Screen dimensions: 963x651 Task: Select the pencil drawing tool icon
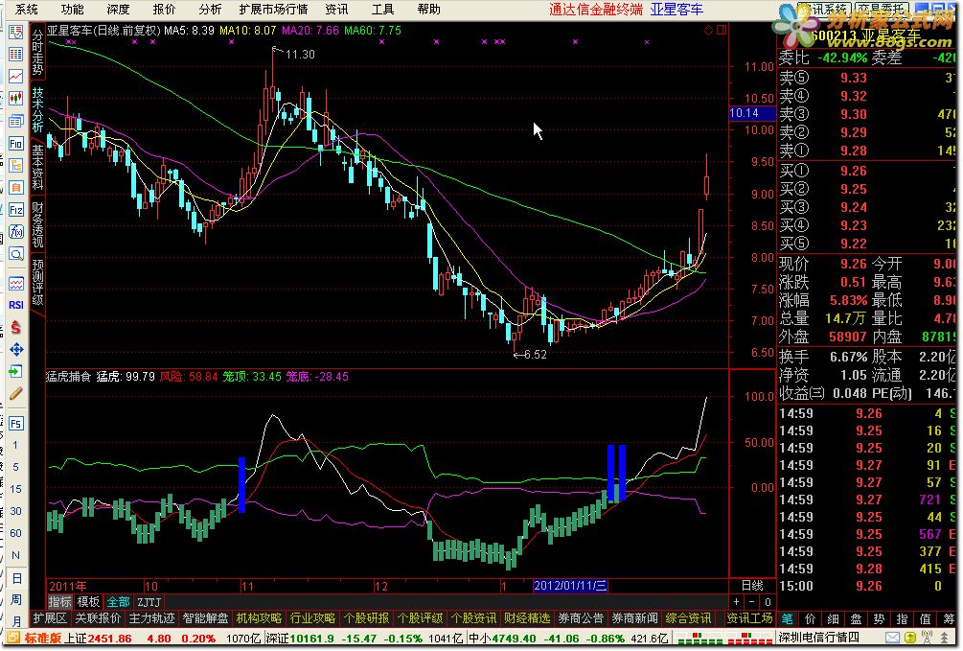click(x=16, y=393)
